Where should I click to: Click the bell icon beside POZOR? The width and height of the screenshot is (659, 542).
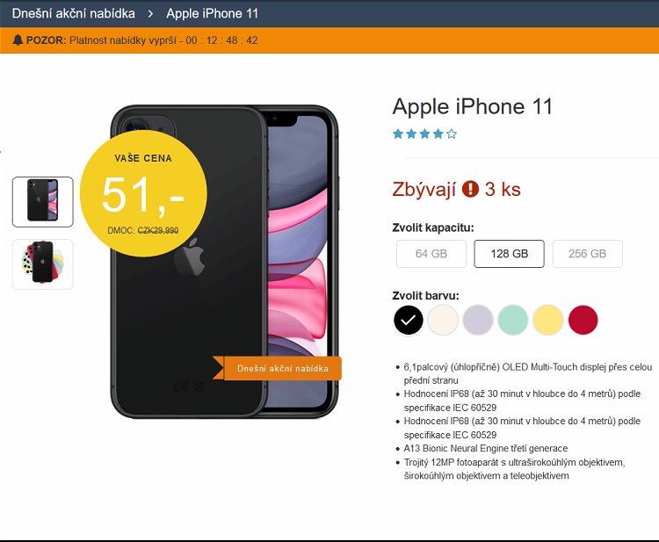click(x=18, y=40)
